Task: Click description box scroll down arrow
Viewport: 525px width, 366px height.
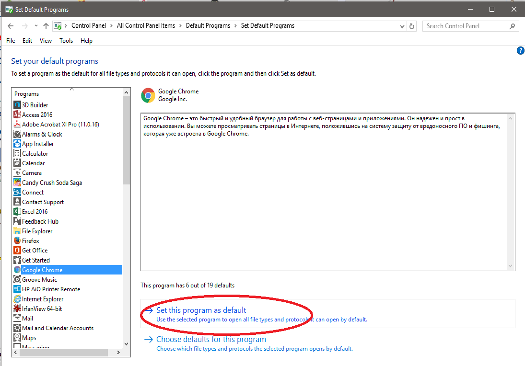Action: pos(510,266)
